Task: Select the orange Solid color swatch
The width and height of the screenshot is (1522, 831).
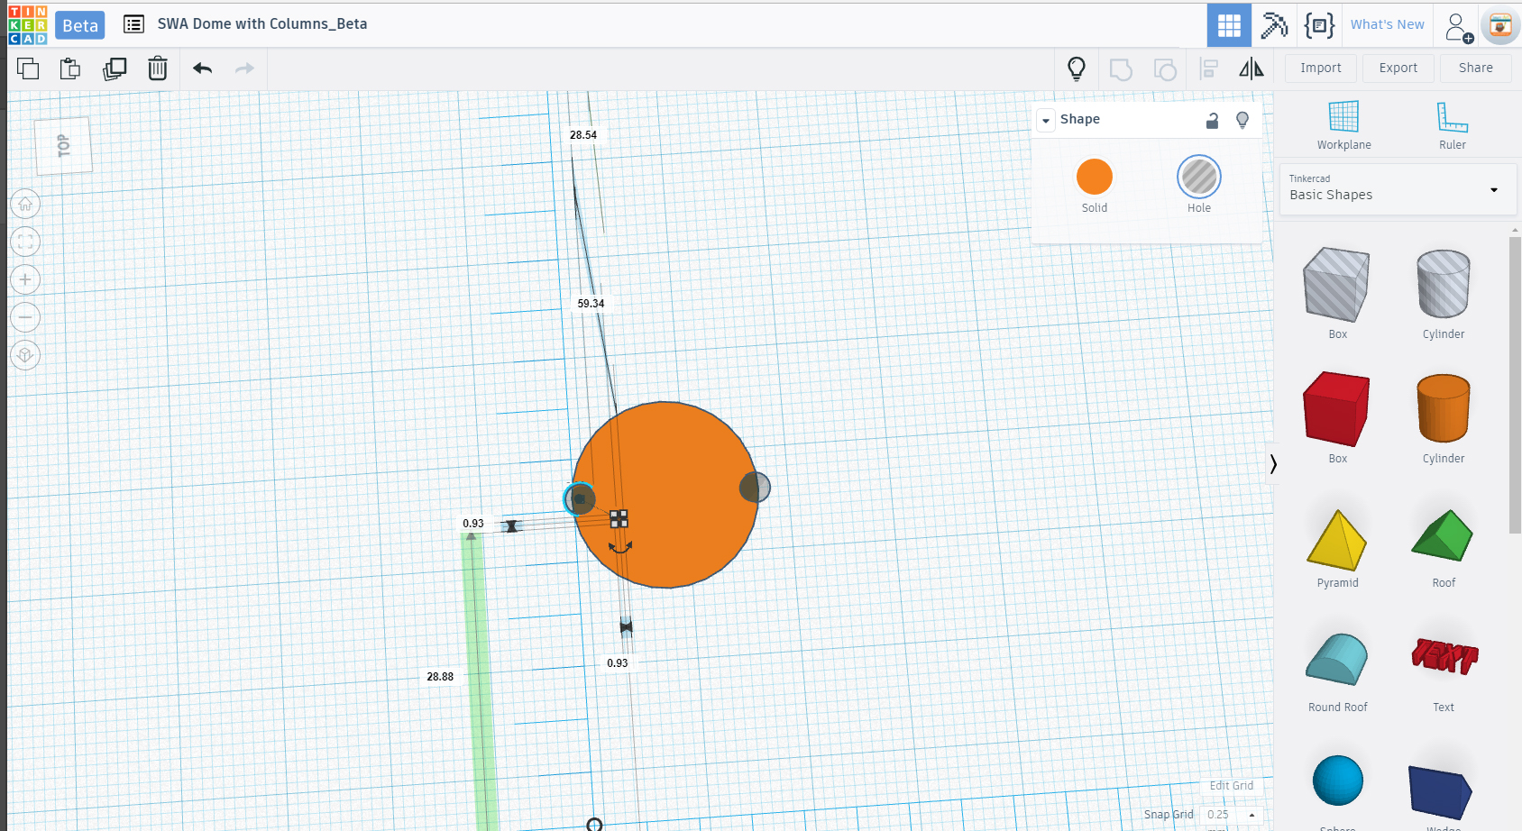Action: coord(1095,177)
